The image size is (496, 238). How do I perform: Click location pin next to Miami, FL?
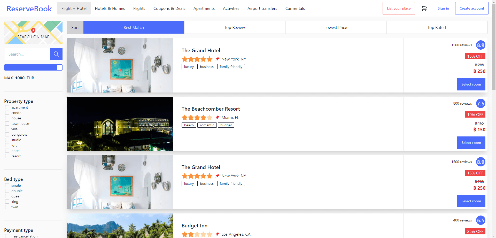218,117
